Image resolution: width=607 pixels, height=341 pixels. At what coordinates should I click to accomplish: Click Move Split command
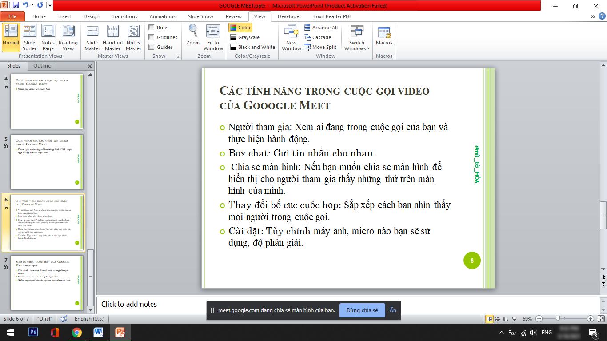point(320,47)
